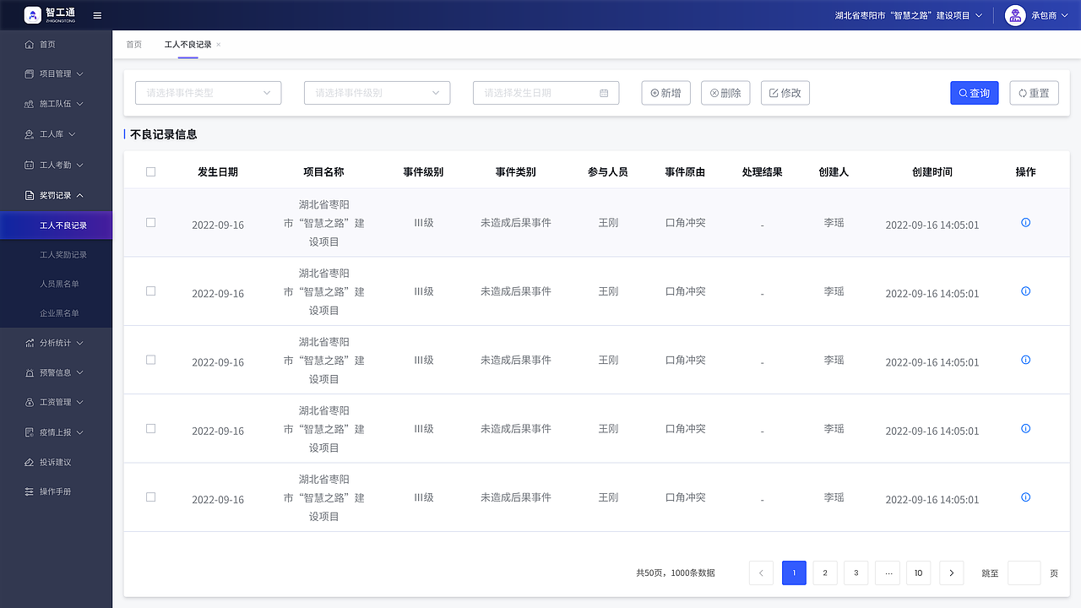
Task: Toggle the sidebar with the hamburger icon
Action: coord(97,14)
